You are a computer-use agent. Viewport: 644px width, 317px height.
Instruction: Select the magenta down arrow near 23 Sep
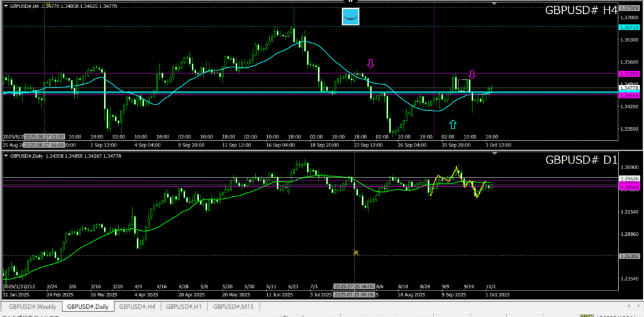(x=370, y=64)
